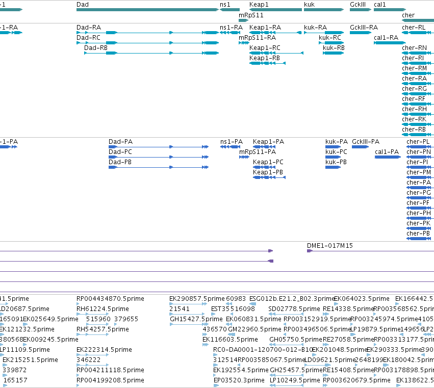The height and width of the screenshot is (388, 434).
Task: Click the Keap1-PA protein label
Action: [268, 142]
